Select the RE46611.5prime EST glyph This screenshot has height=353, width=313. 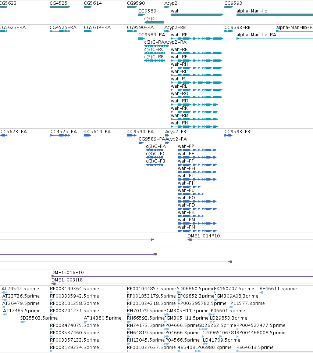point(261,292)
